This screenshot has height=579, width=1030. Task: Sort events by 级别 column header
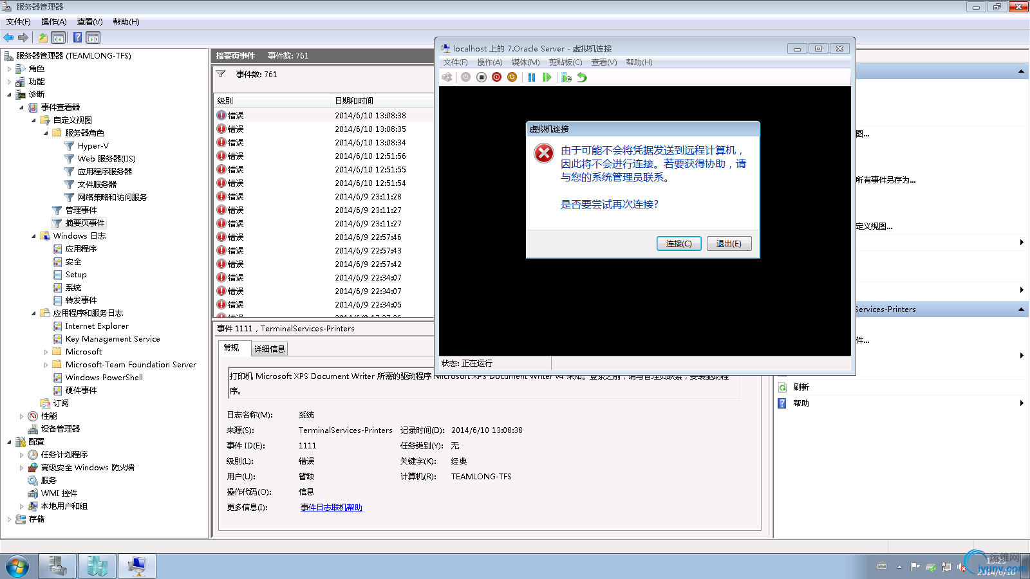272,101
